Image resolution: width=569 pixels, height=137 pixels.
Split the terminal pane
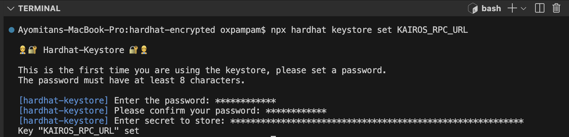[540, 8]
